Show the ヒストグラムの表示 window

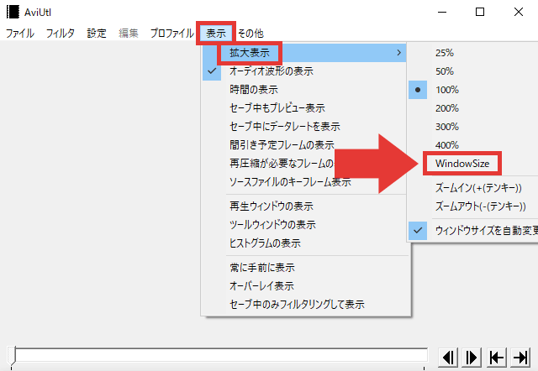[304, 243]
